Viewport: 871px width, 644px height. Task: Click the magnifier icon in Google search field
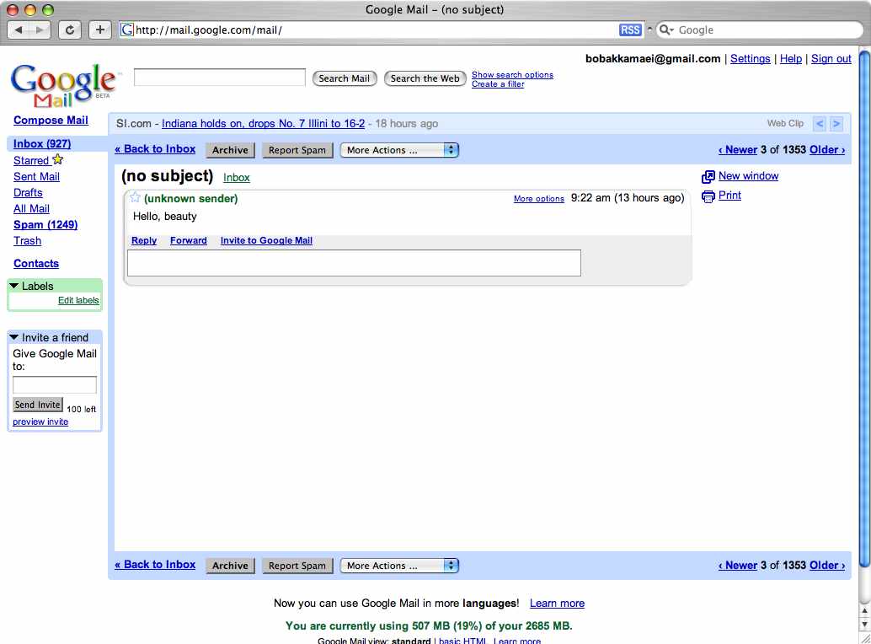665,30
